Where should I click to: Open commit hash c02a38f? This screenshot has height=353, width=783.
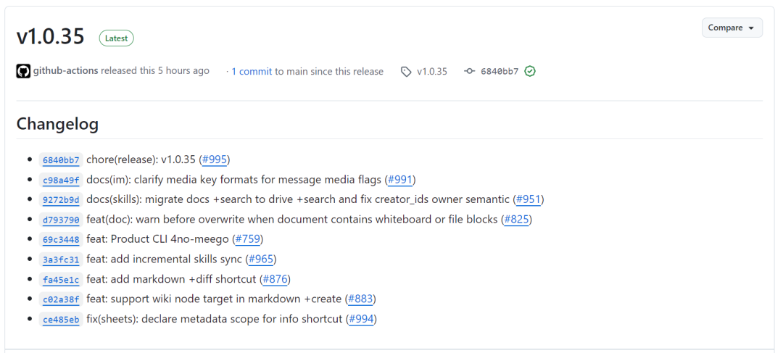pos(61,299)
